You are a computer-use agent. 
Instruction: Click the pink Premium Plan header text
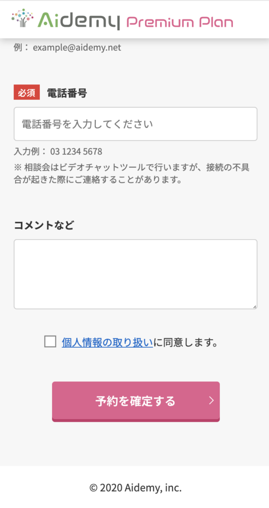click(x=180, y=22)
